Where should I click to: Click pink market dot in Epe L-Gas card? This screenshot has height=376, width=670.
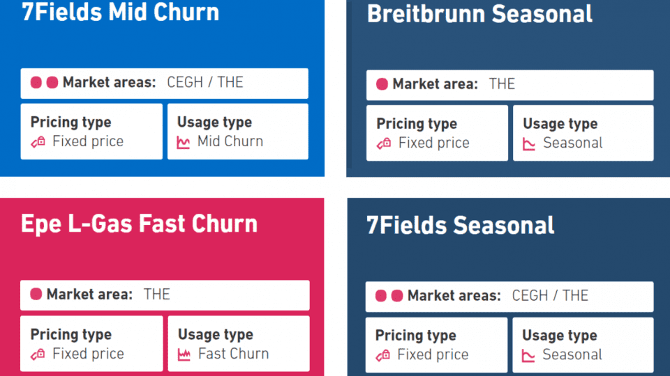pos(36,294)
